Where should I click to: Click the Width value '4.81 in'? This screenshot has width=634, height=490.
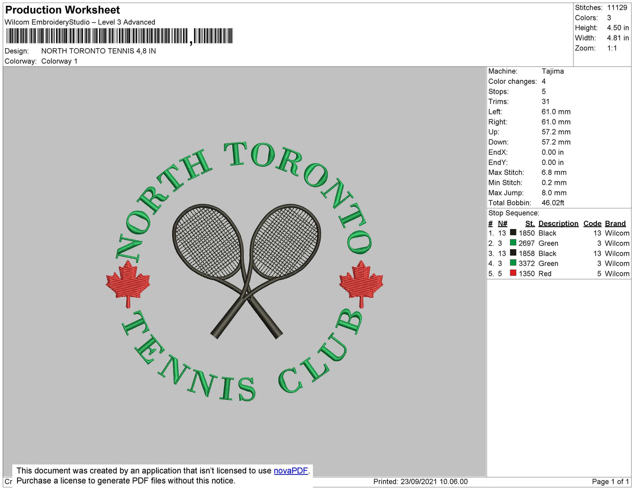(618, 38)
